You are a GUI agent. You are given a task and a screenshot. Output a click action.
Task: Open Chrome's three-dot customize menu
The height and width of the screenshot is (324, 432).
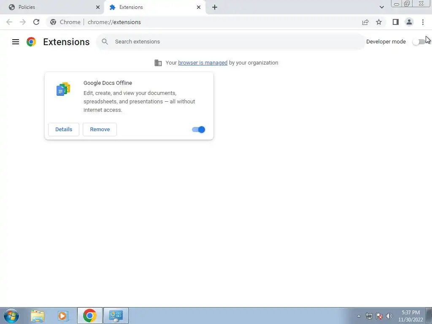[x=423, y=22]
